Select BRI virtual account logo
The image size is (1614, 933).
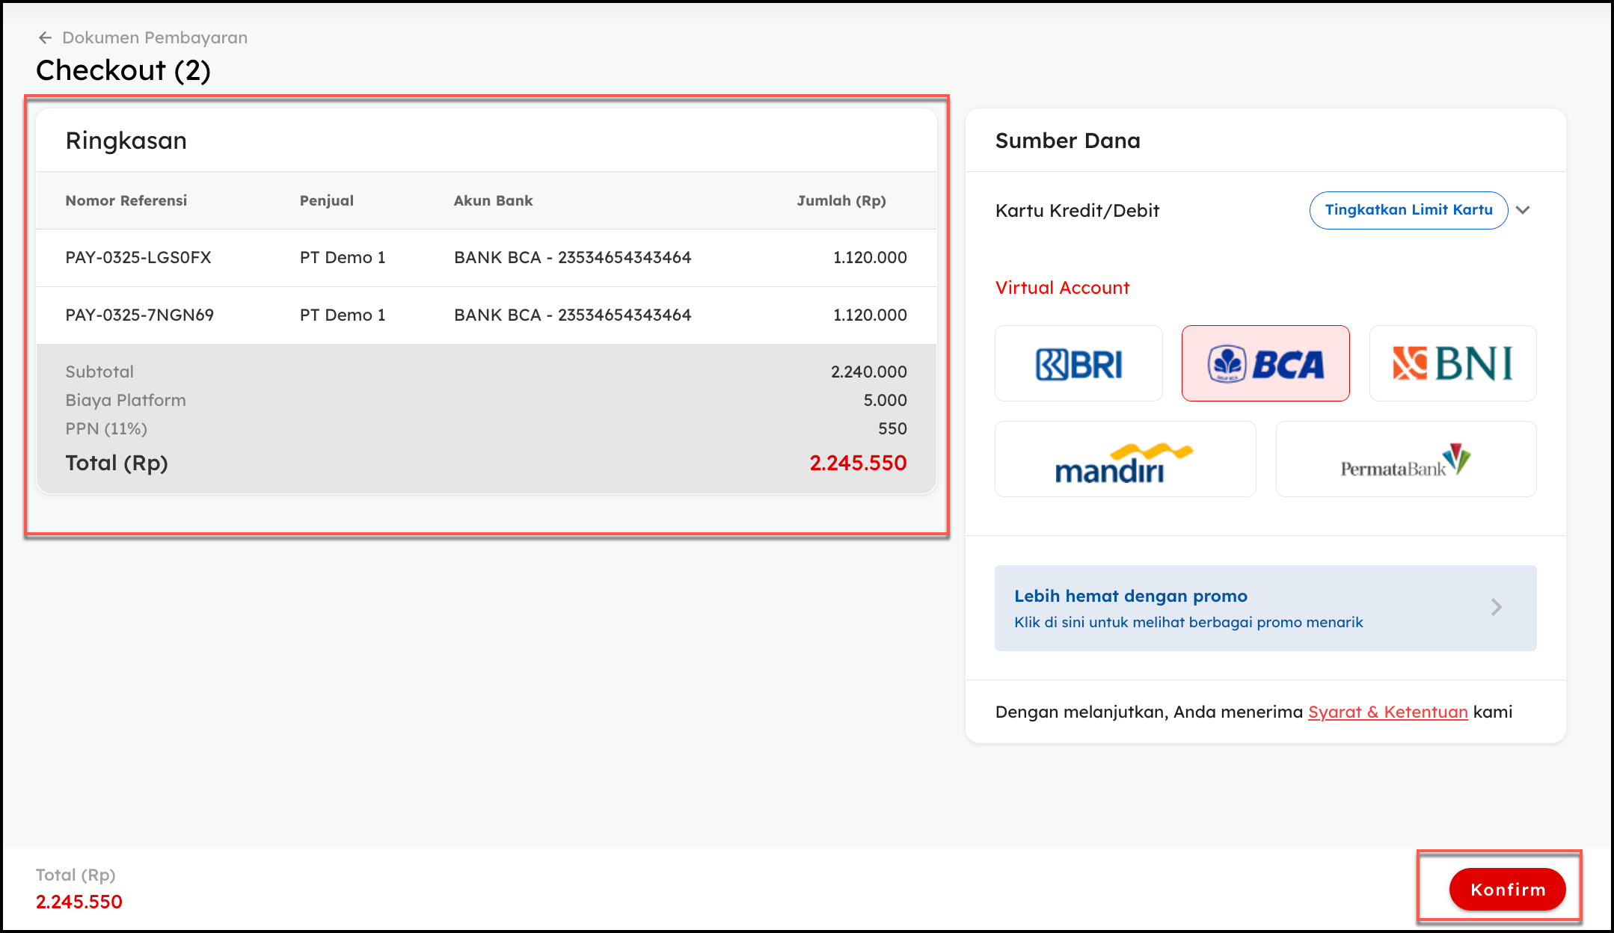[x=1078, y=364]
